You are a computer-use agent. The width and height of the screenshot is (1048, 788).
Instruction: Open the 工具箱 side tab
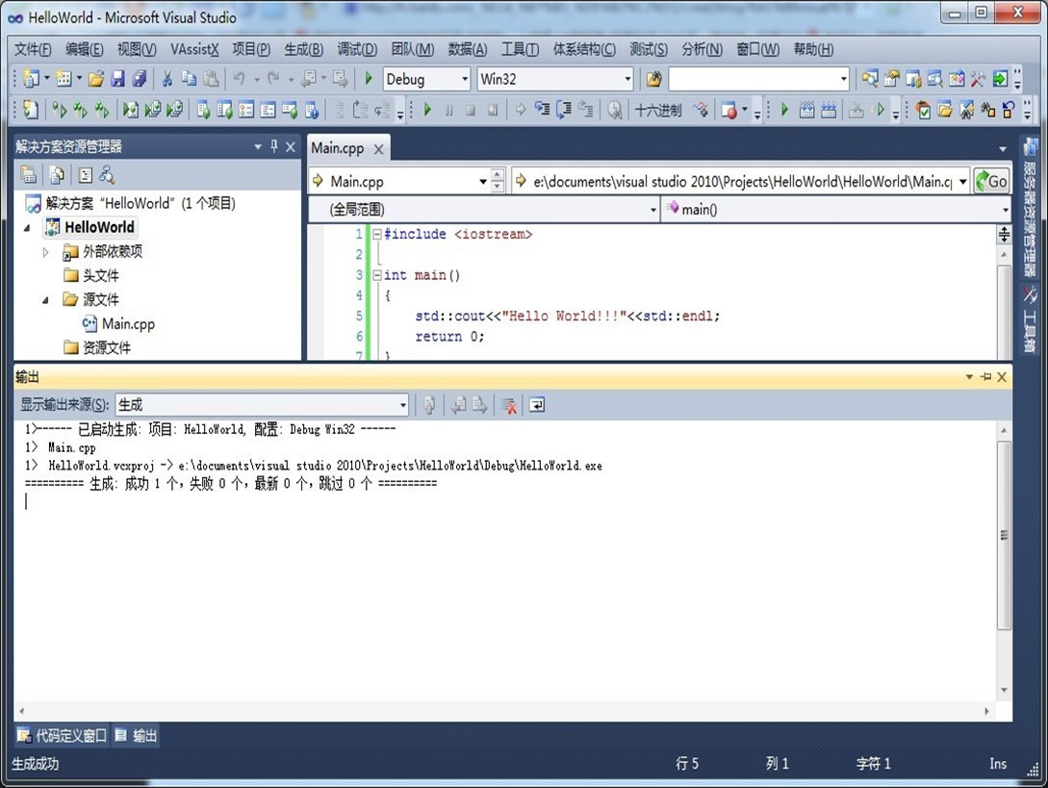point(1030,319)
